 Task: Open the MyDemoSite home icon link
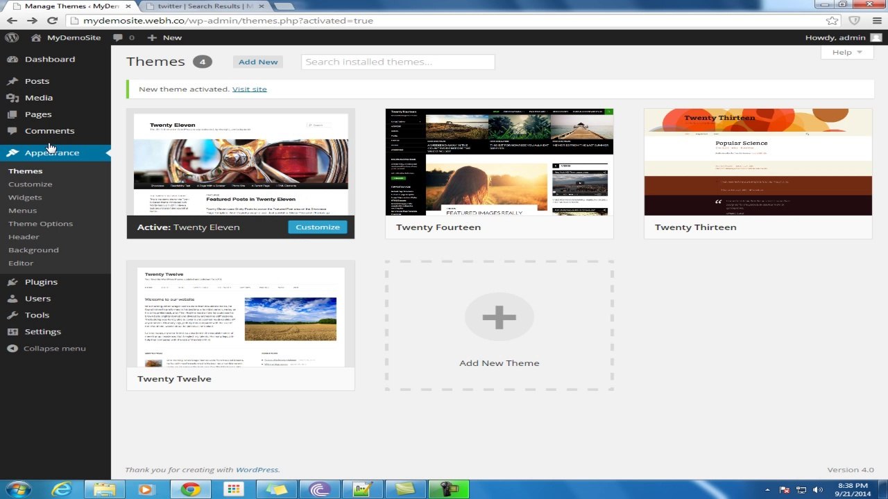click(x=67, y=37)
